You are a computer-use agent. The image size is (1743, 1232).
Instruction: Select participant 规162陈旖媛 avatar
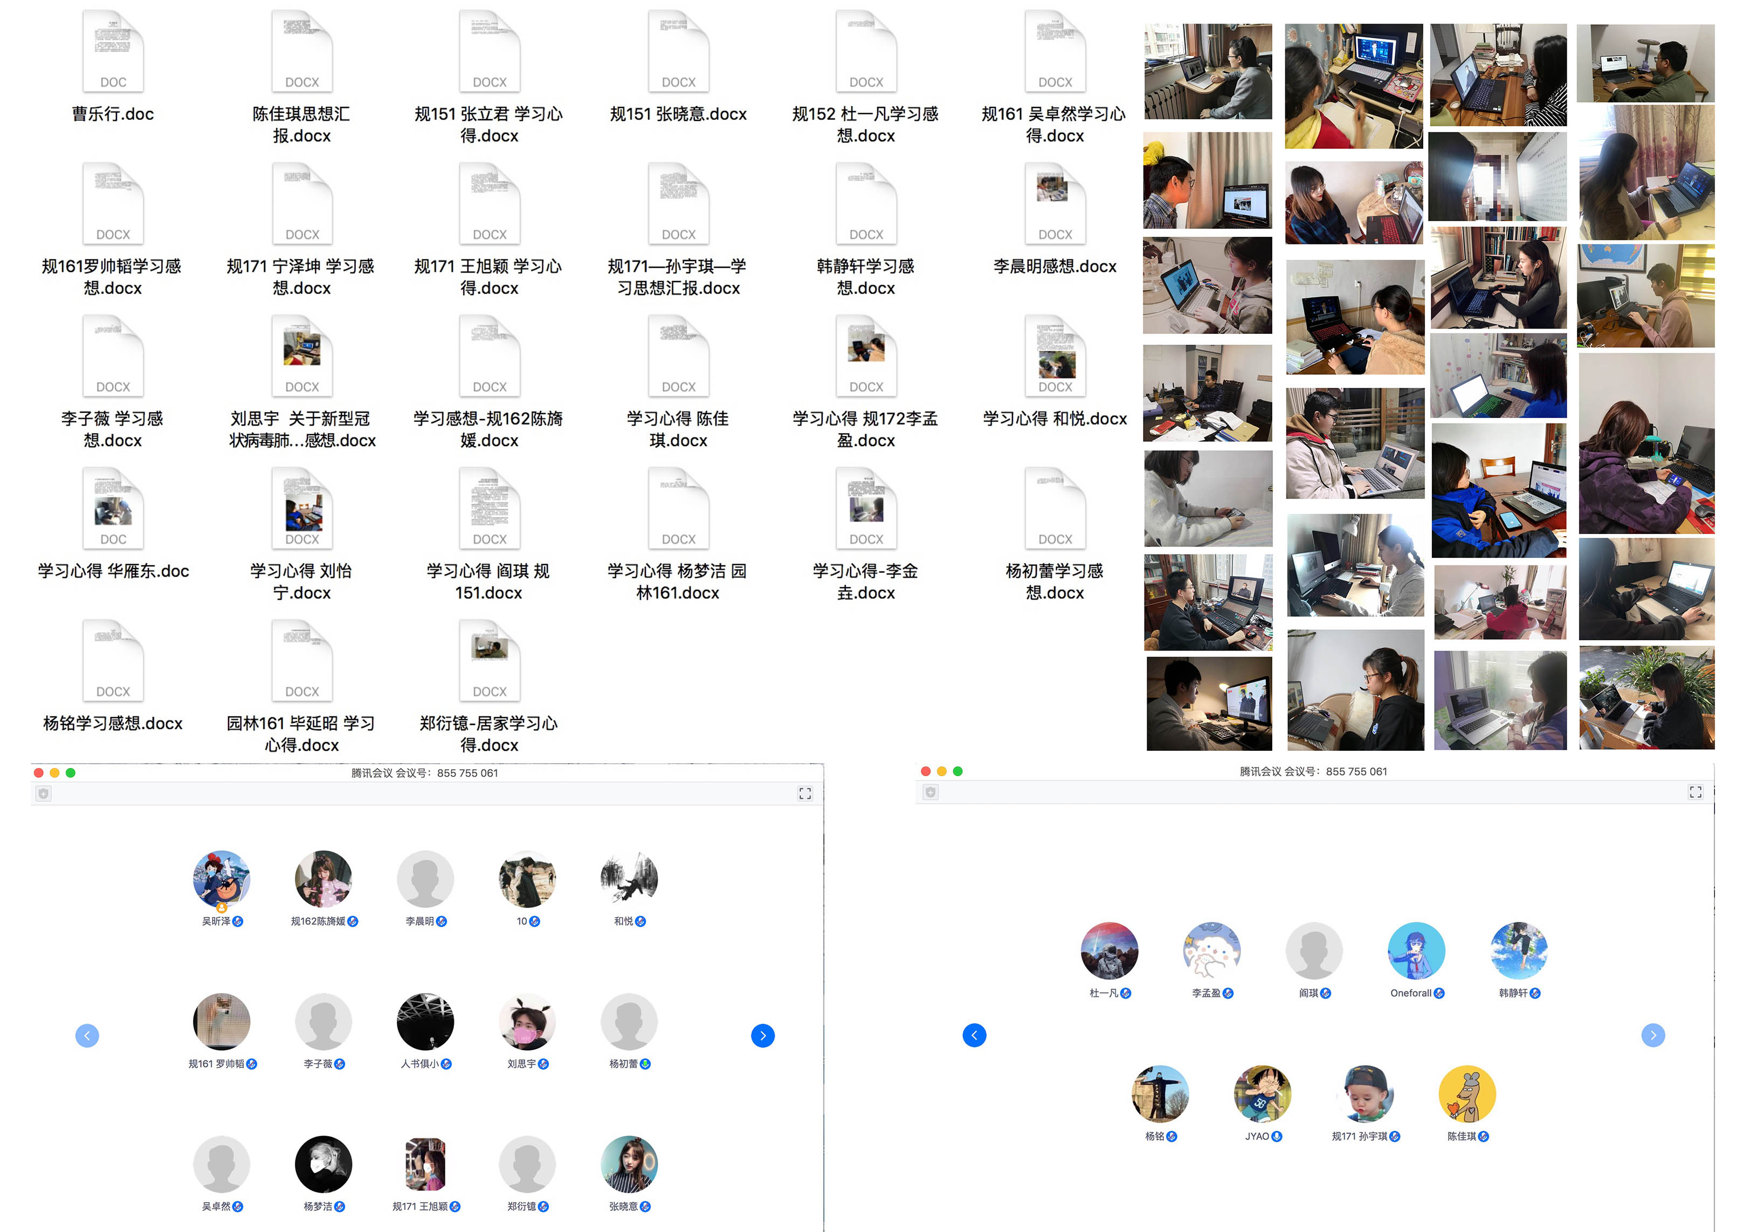pyautogui.click(x=322, y=879)
